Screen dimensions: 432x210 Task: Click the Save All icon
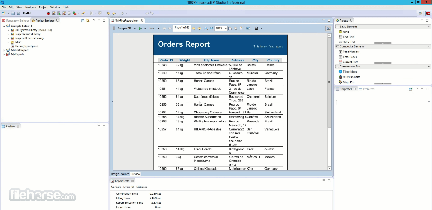pyautogui.click(x=18, y=13)
